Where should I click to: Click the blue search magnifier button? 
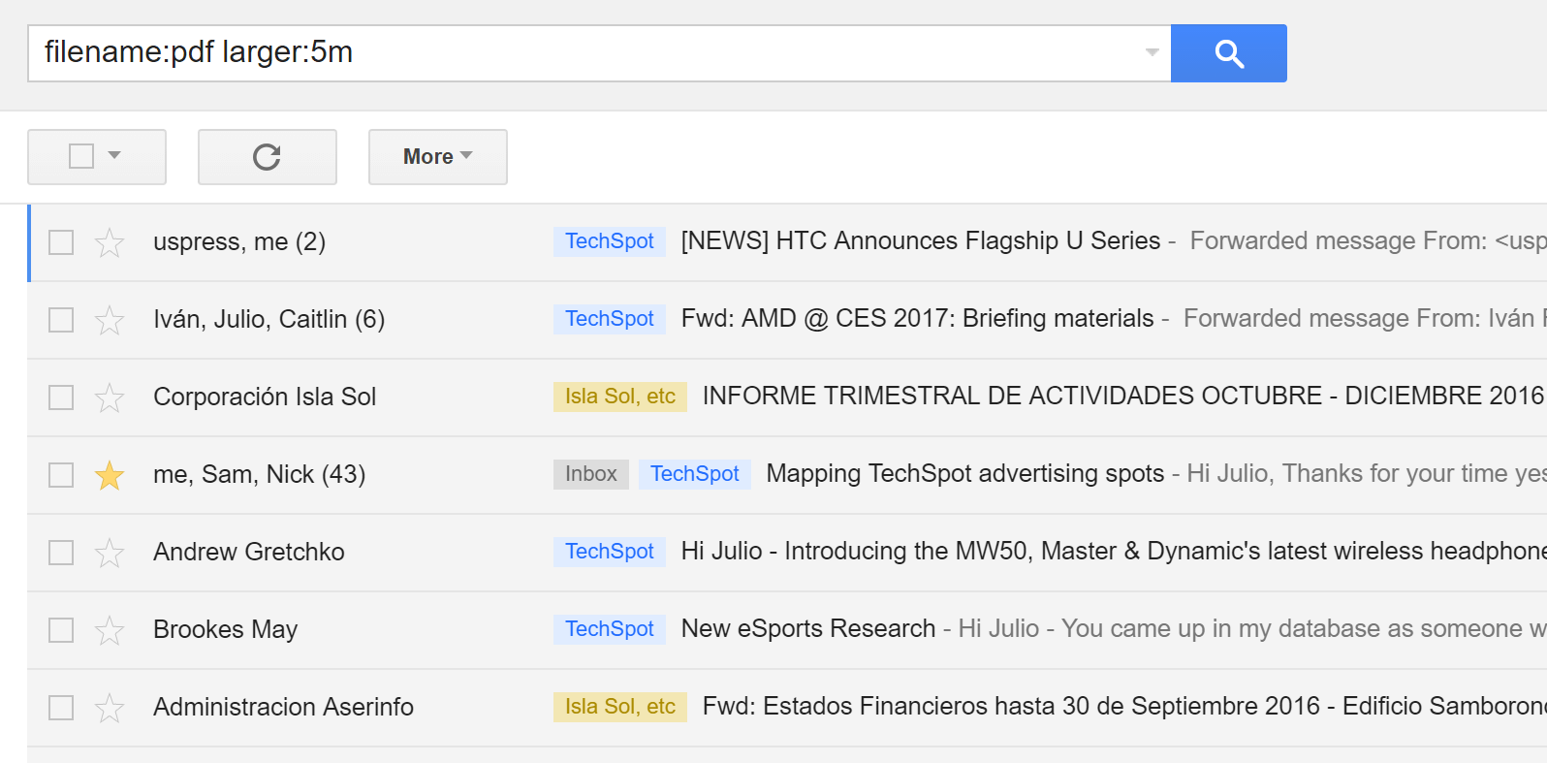click(x=1228, y=53)
